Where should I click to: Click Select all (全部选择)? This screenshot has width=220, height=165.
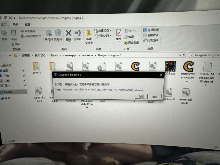click(151, 30)
